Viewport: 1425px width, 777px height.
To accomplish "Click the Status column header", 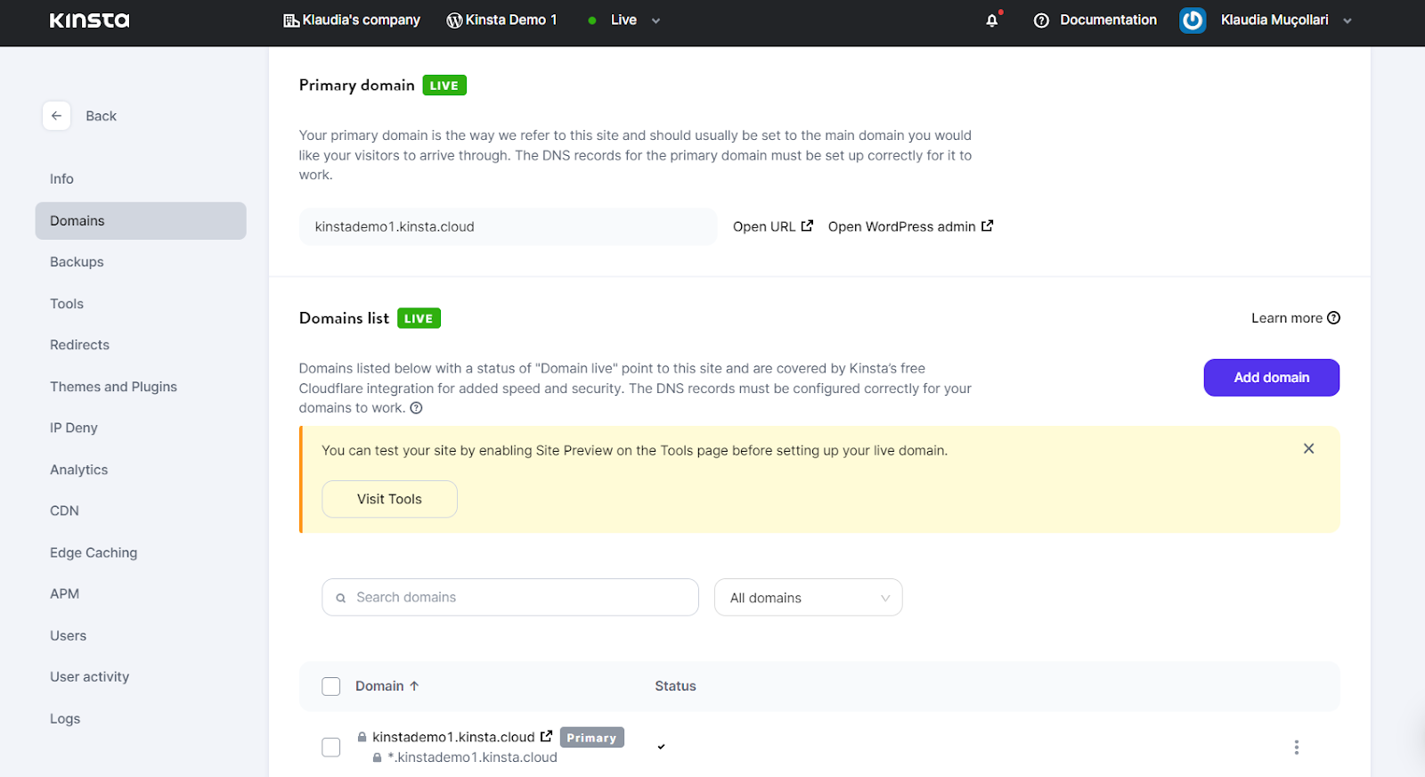I will 675,686.
